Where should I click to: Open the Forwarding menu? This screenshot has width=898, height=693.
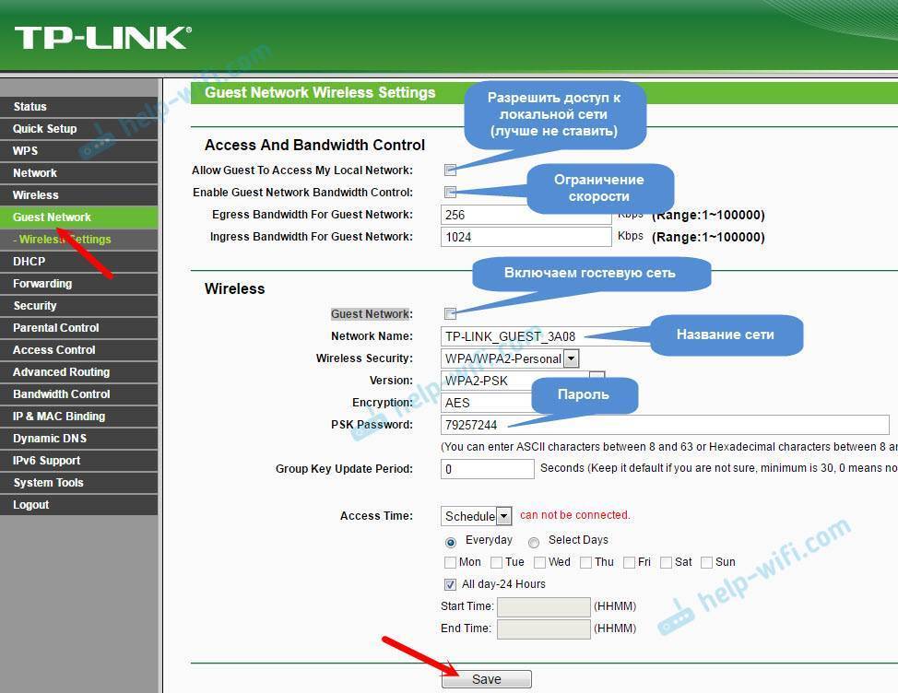[x=78, y=284]
